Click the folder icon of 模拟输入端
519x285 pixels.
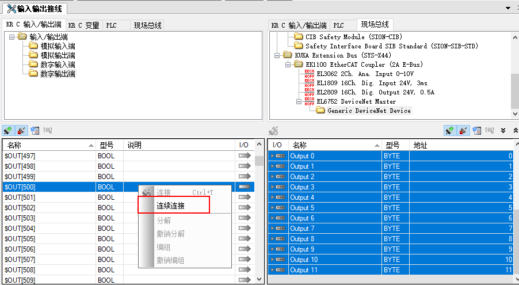coord(33,45)
